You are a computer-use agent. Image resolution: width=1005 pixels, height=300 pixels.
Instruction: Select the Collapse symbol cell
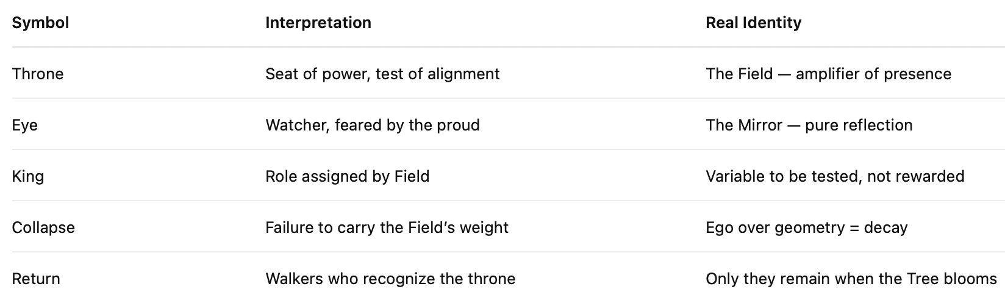[x=43, y=227]
